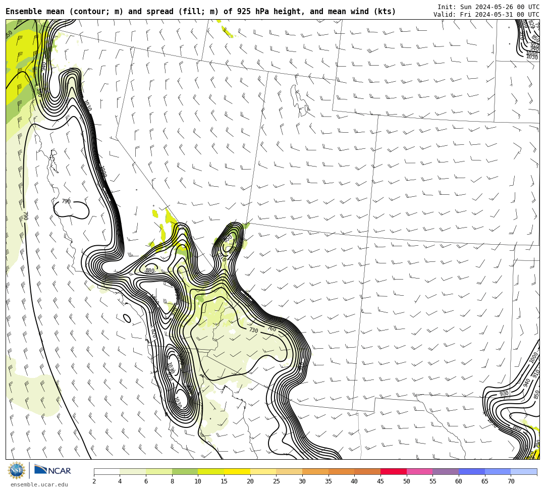The height and width of the screenshot is (491, 545).
Task: Click the red 45–50 colorbar swatch
Action: pos(394,471)
